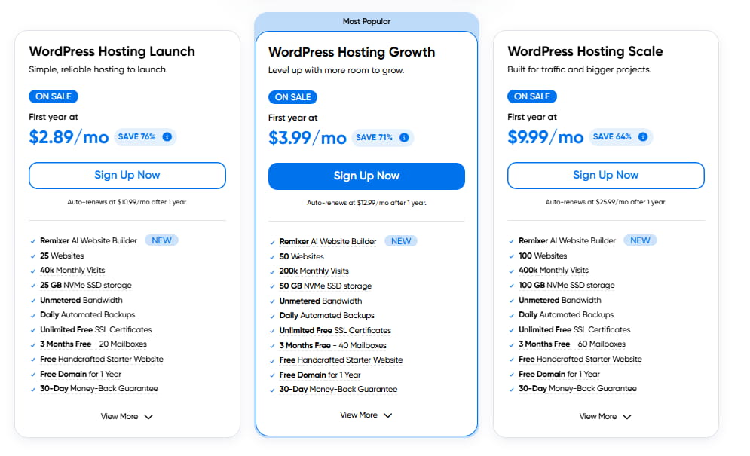Viewport: 750px width, 456px height.
Task: Expand View More on the Launch plan
Action: [x=127, y=416]
